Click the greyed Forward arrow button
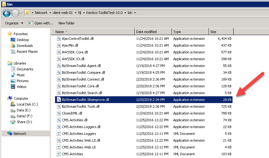Screen dimensions: 269x158 [x=15, y=13]
